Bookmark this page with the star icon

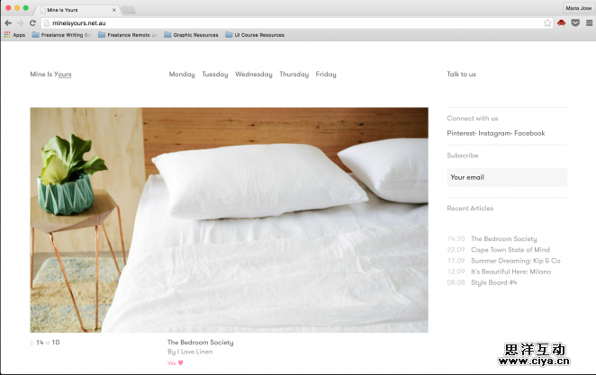click(547, 23)
